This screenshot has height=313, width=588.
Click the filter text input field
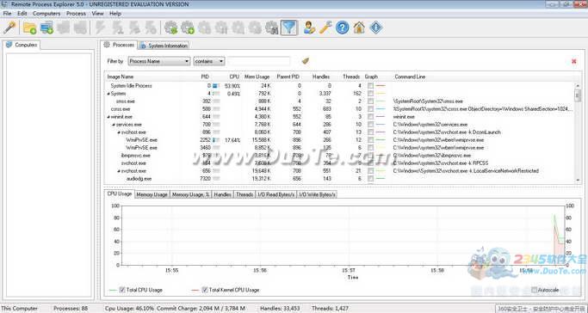[x=259, y=61]
